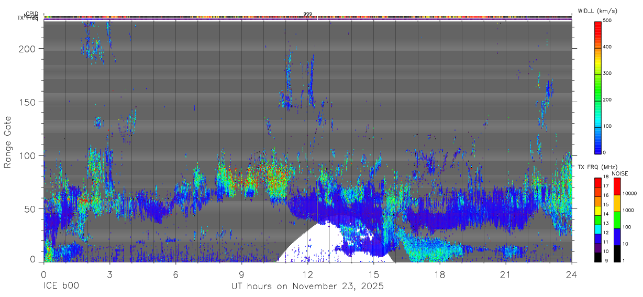Image resolution: width=643 pixels, height=297 pixels.
Task: Click the '999' CPID value at top
Action: [307, 14]
